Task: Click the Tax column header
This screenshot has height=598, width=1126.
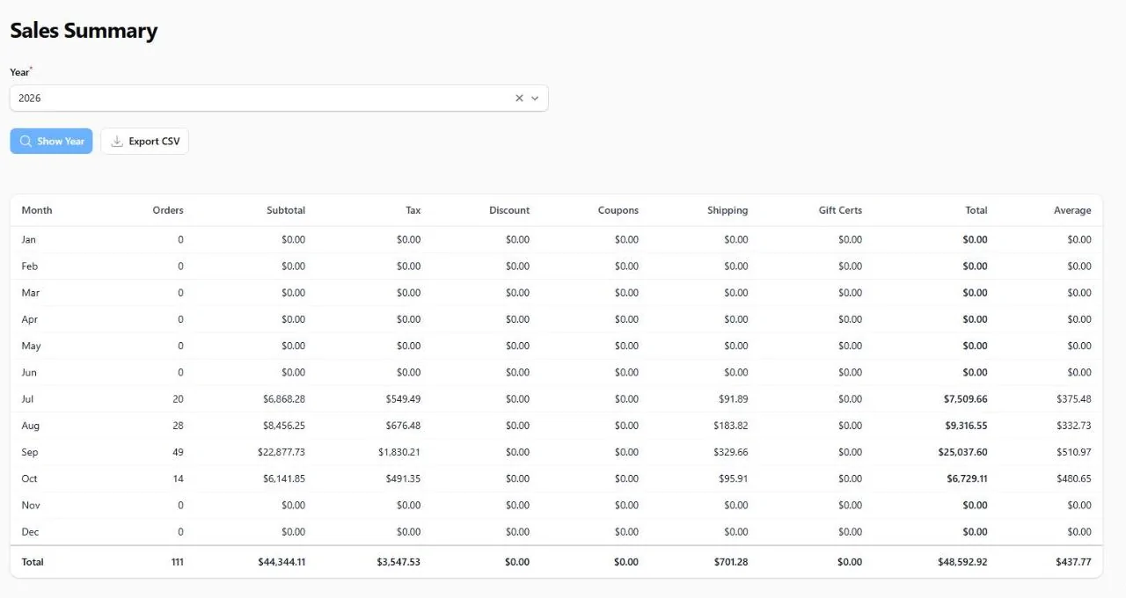Action: point(413,210)
